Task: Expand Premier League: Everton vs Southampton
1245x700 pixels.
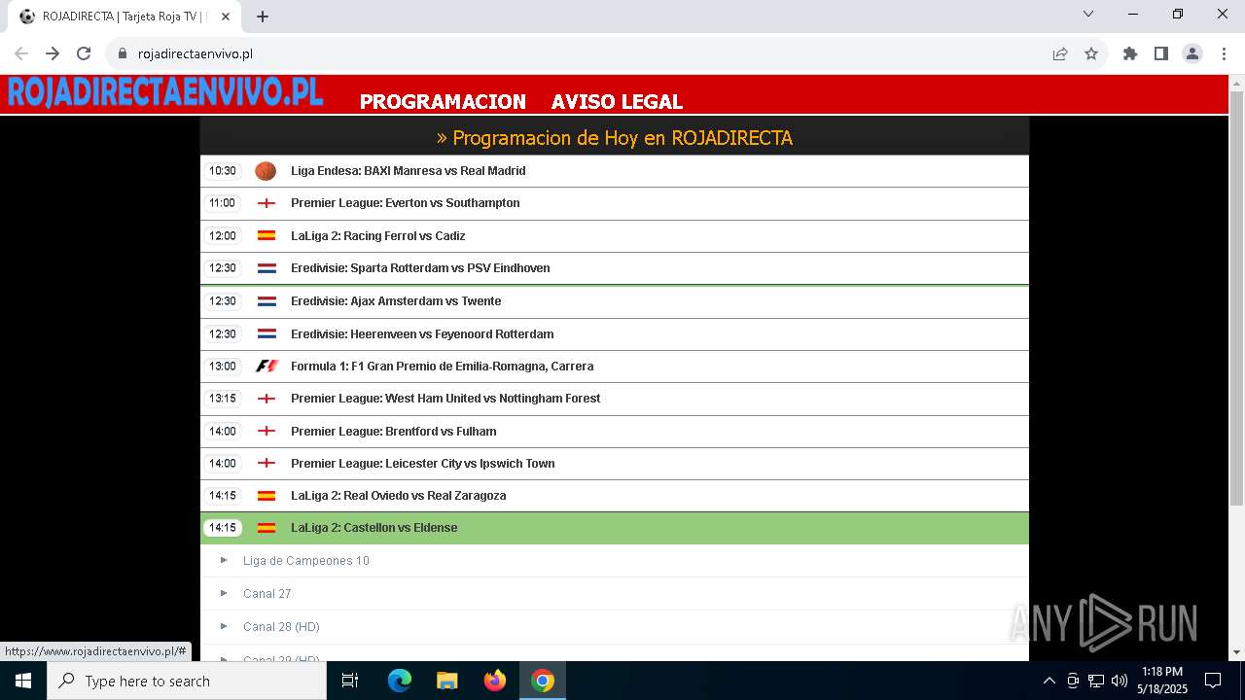Action: coord(614,203)
